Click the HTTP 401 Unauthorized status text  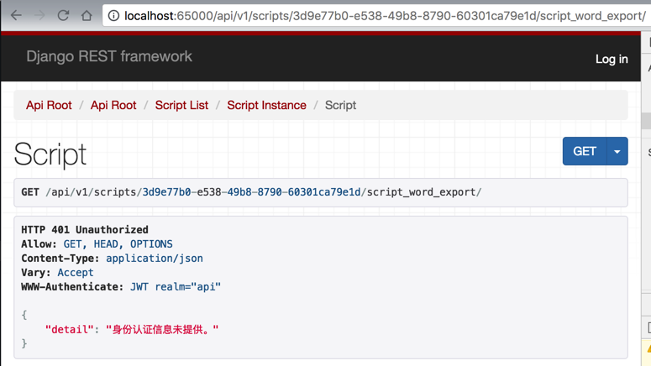(85, 230)
